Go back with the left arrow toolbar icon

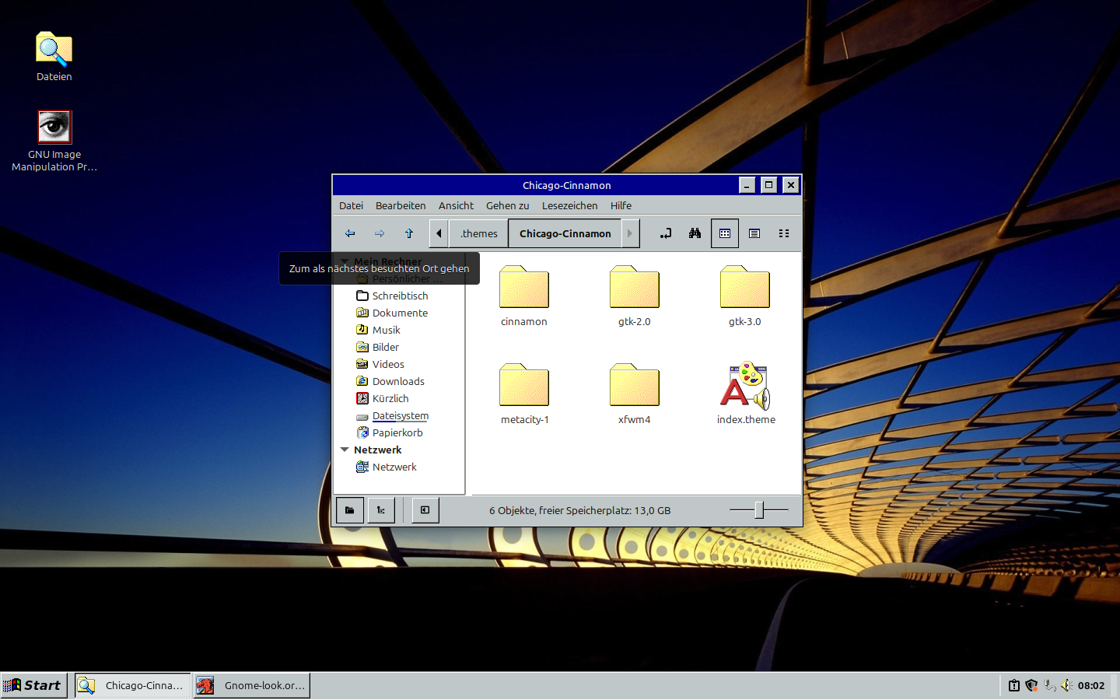click(x=350, y=233)
